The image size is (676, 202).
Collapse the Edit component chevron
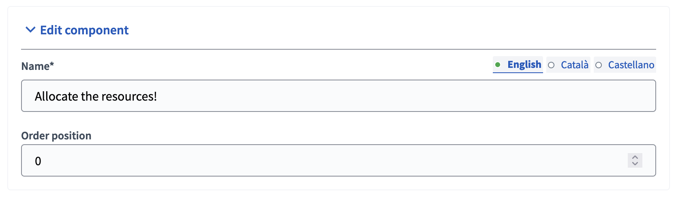(x=30, y=30)
